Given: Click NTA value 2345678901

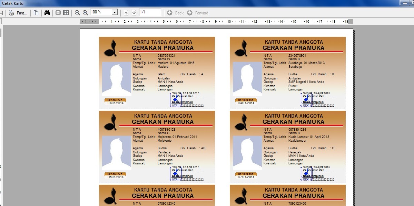Looking at the screenshot, I should click(x=297, y=55).
